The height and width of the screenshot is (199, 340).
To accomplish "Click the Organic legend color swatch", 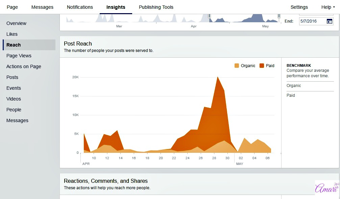I will pos(237,66).
